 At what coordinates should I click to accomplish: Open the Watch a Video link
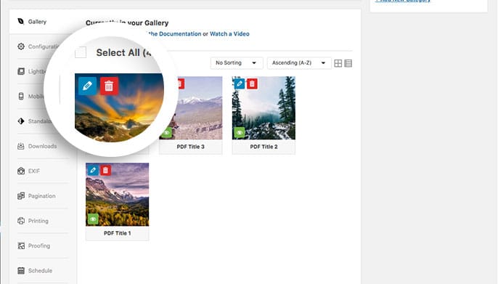pyautogui.click(x=229, y=33)
